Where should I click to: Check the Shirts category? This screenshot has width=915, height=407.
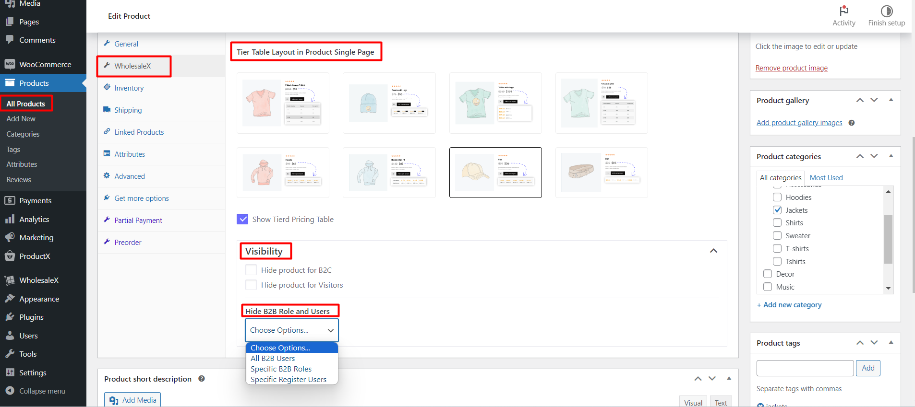tap(777, 222)
